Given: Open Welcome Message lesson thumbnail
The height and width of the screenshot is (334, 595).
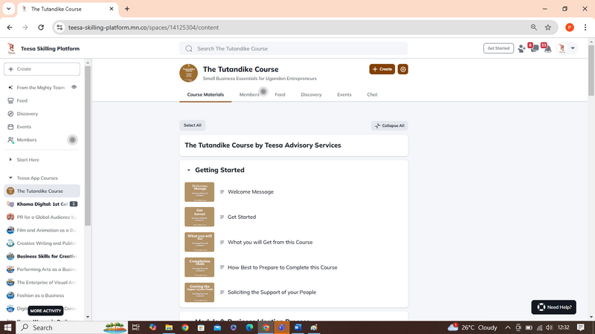Looking at the screenshot, I should pos(199,192).
